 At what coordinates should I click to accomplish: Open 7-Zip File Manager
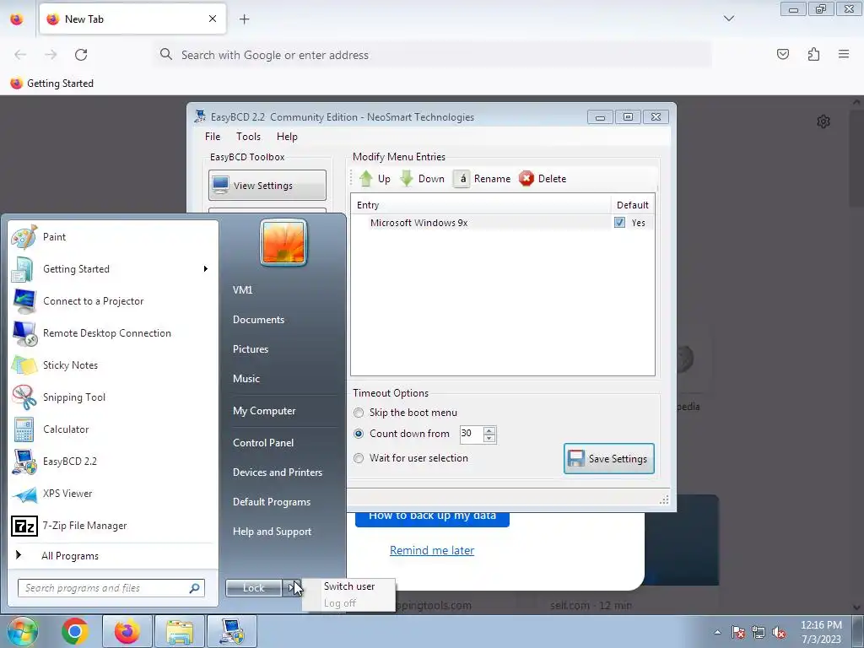pos(113,526)
